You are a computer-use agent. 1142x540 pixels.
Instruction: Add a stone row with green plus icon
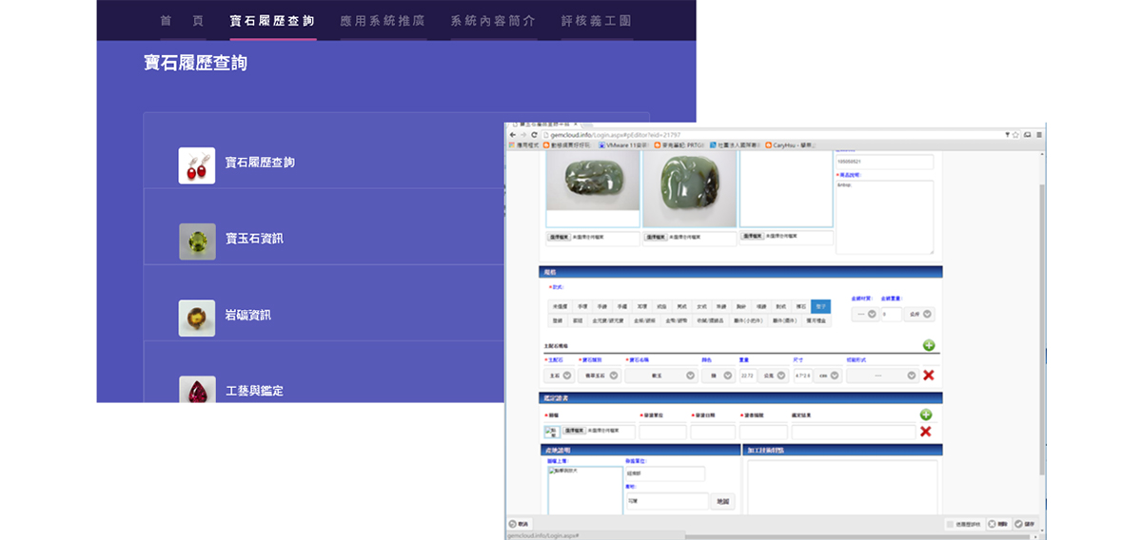928,346
